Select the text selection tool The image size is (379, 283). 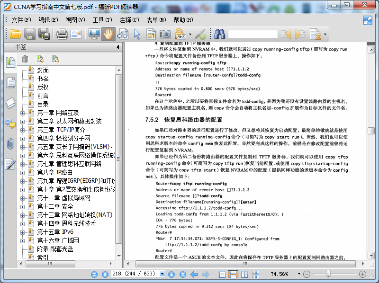pyautogui.click(x=151, y=34)
